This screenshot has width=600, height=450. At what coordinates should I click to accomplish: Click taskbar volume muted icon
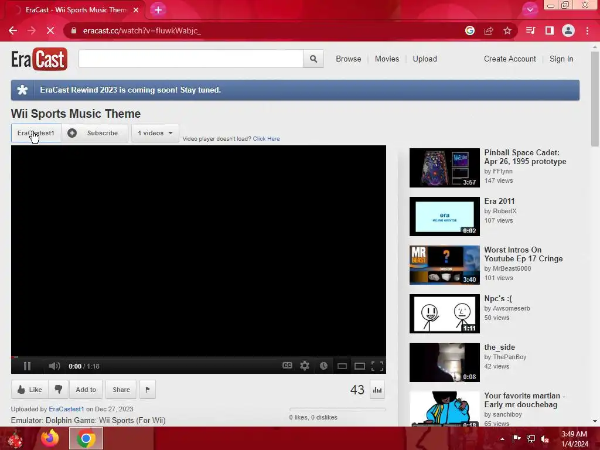pos(545,439)
